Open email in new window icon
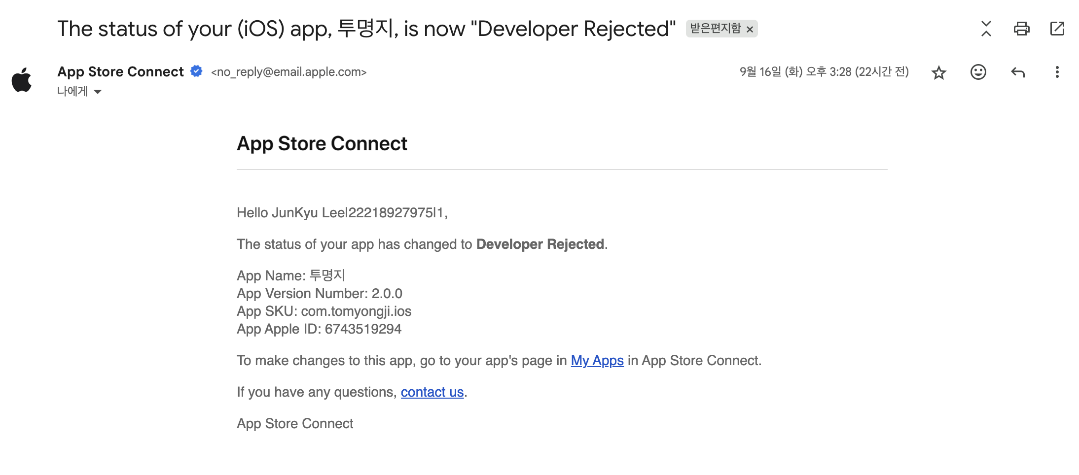The image size is (1079, 475). pos(1057,29)
